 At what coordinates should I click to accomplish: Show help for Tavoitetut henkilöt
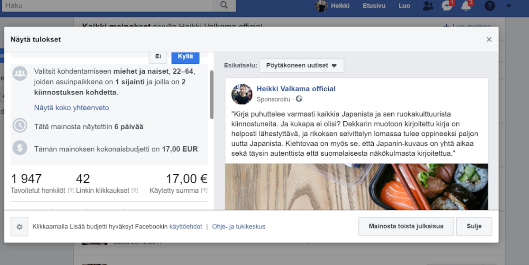(x=71, y=190)
